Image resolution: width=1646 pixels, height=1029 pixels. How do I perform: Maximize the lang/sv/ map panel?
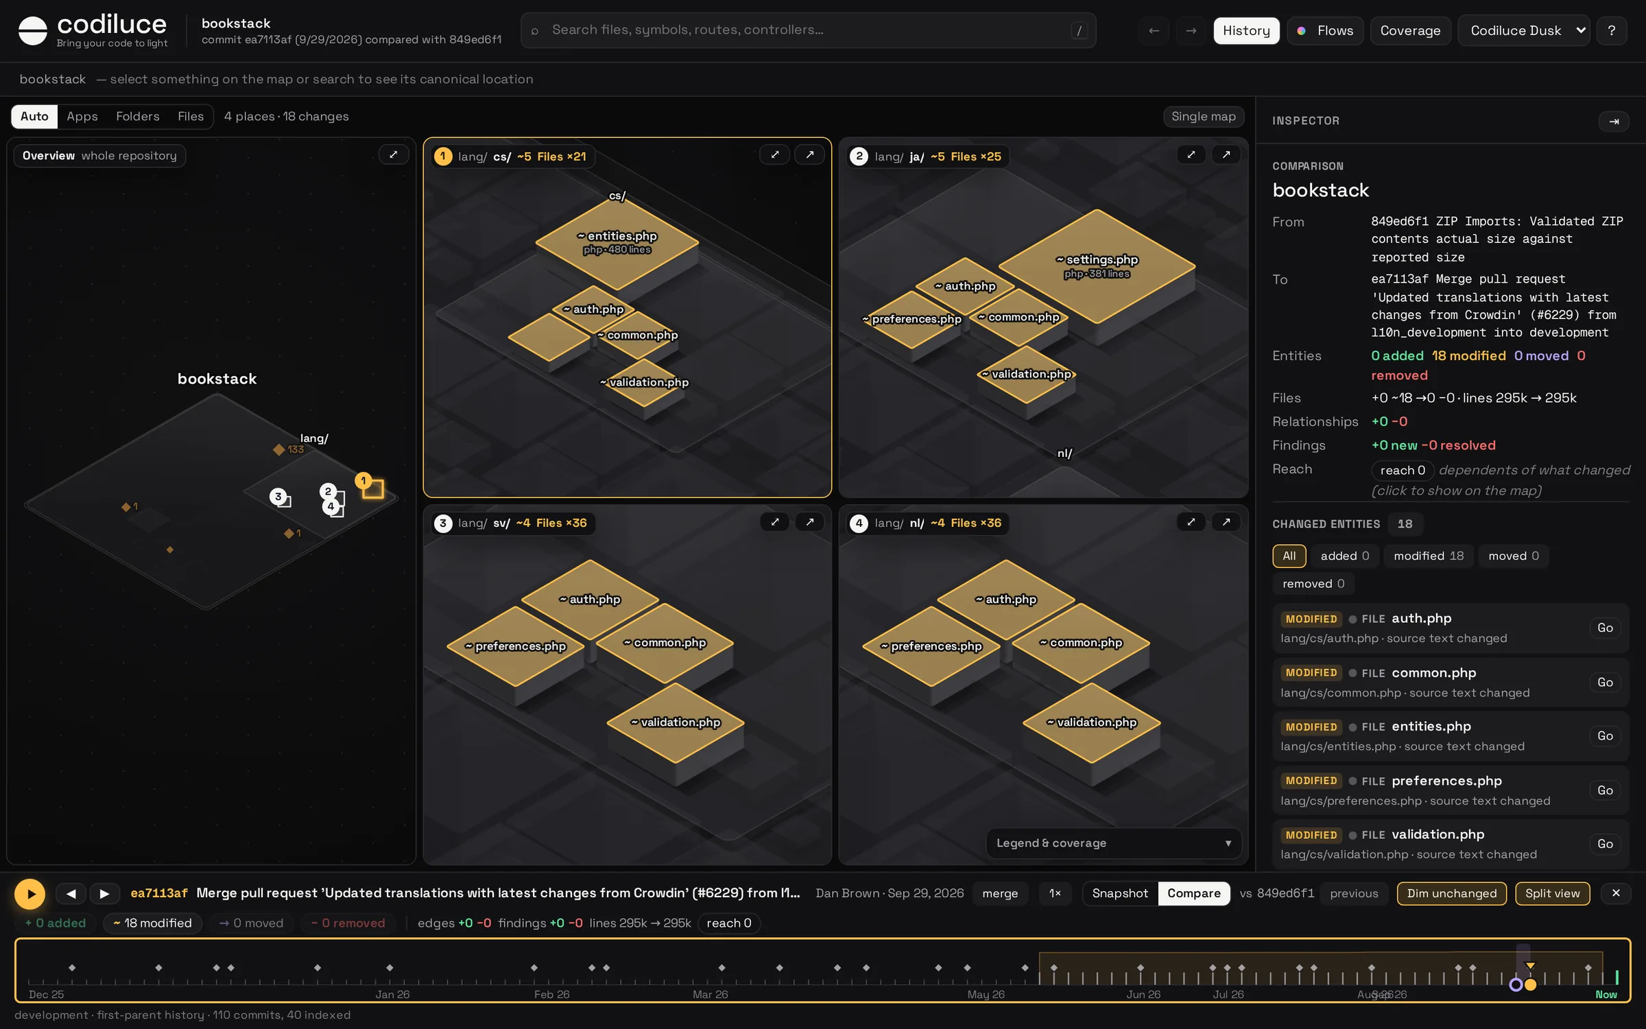[x=775, y=522]
